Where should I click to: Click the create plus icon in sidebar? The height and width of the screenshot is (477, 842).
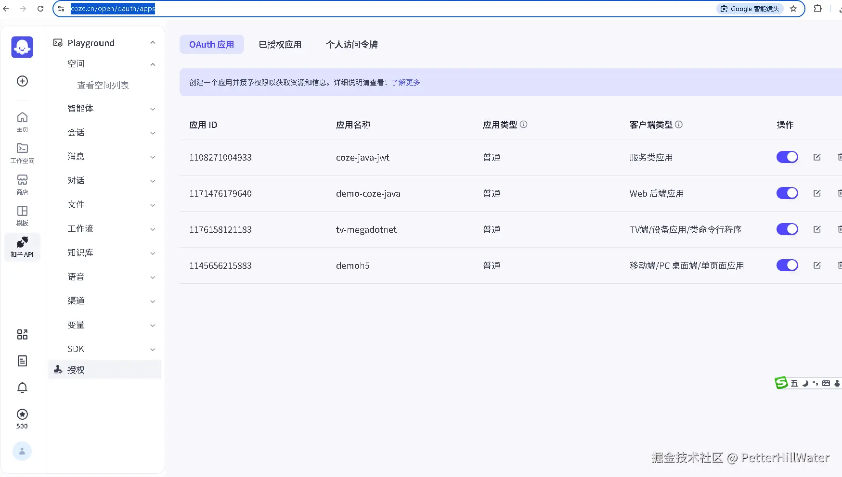[22, 81]
